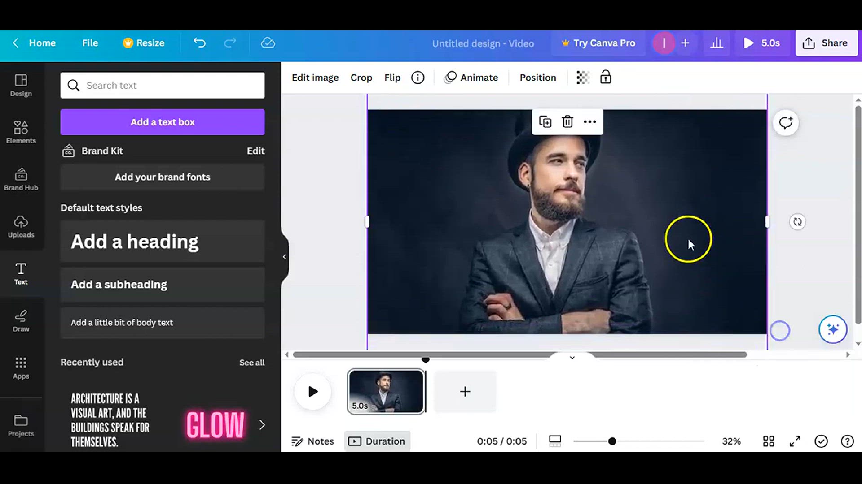Image resolution: width=862 pixels, height=484 pixels.
Task: Open the transparency checkerboard icon
Action: [x=583, y=78]
